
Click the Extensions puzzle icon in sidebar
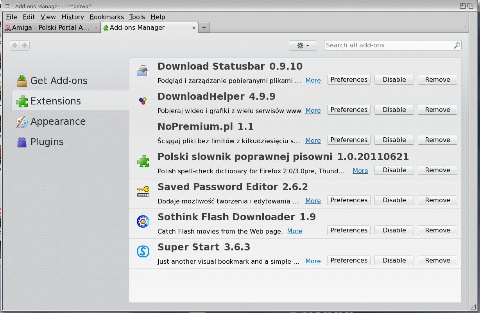pos(22,101)
